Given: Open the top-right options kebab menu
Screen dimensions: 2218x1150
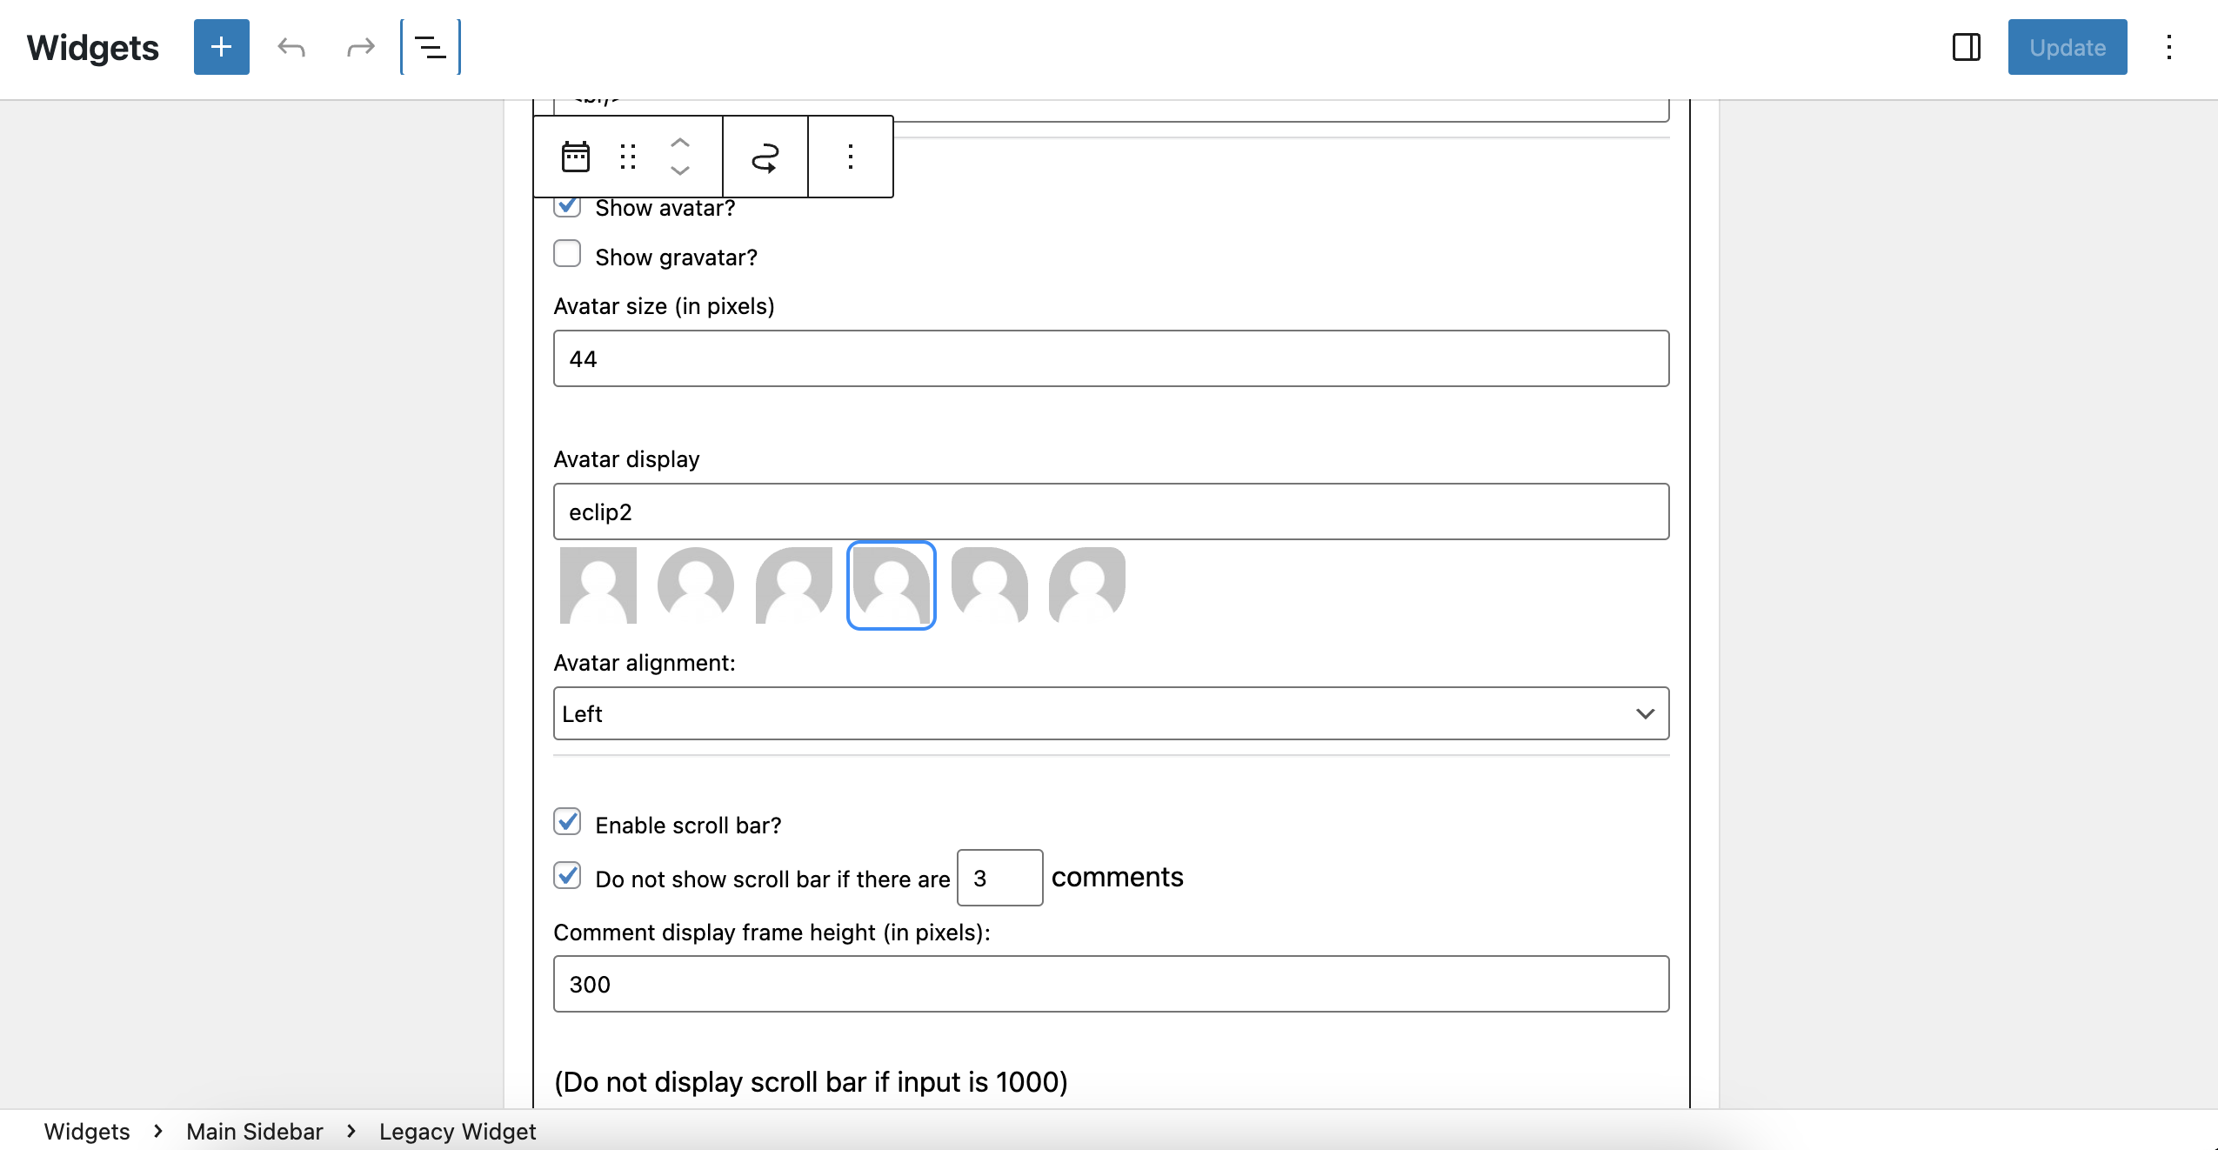Looking at the screenshot, I should click(2169, 47).
